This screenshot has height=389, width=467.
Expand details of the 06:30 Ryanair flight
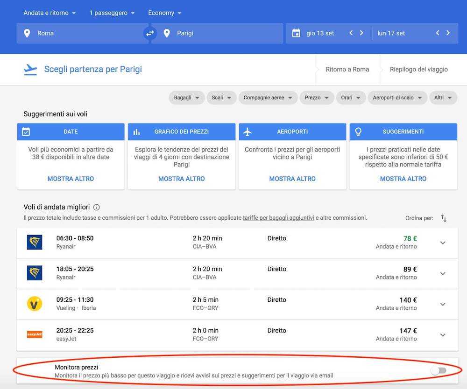coord(442,242)
